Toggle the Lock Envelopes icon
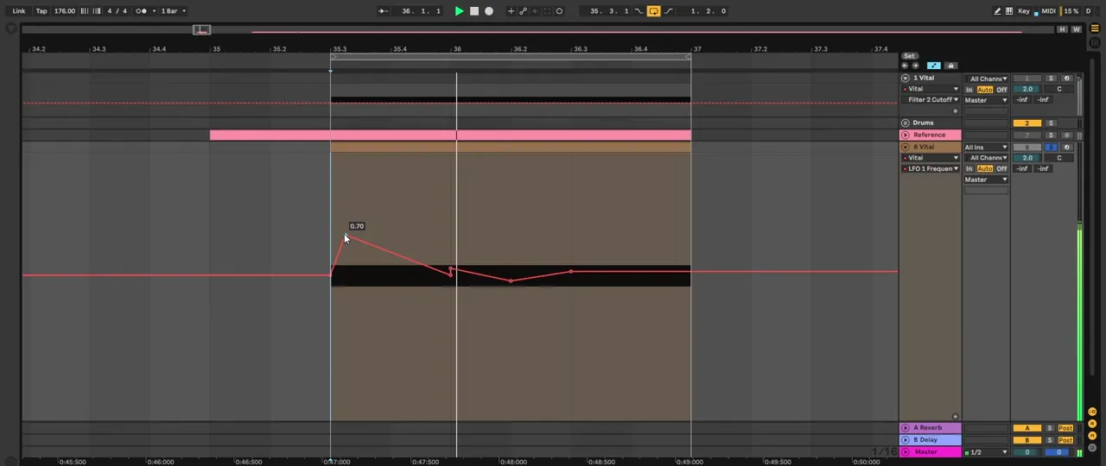The height and width of the screenshot is (466, 1106). (950, 66)
